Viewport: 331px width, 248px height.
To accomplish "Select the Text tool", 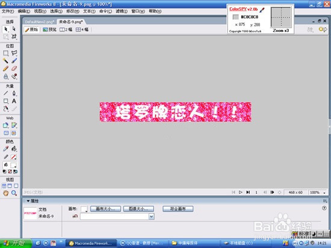I will [14, 101].
